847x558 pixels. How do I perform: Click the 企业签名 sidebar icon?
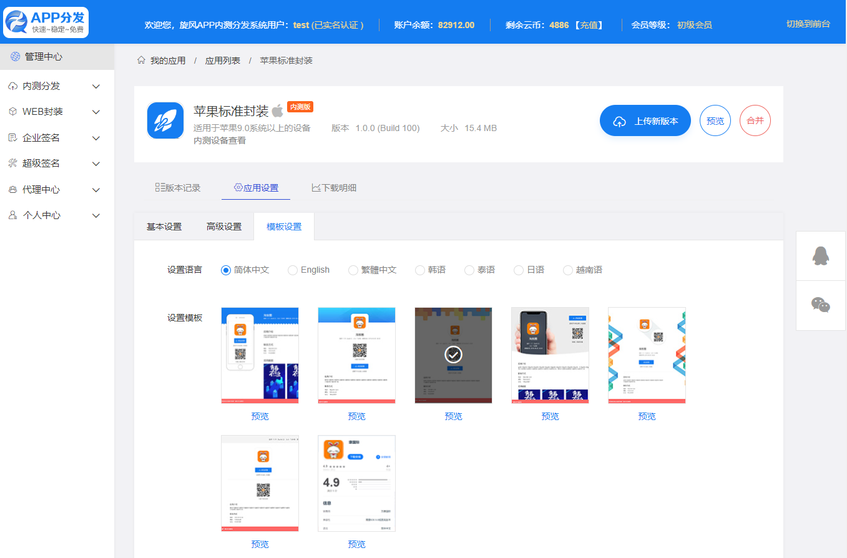12,138
